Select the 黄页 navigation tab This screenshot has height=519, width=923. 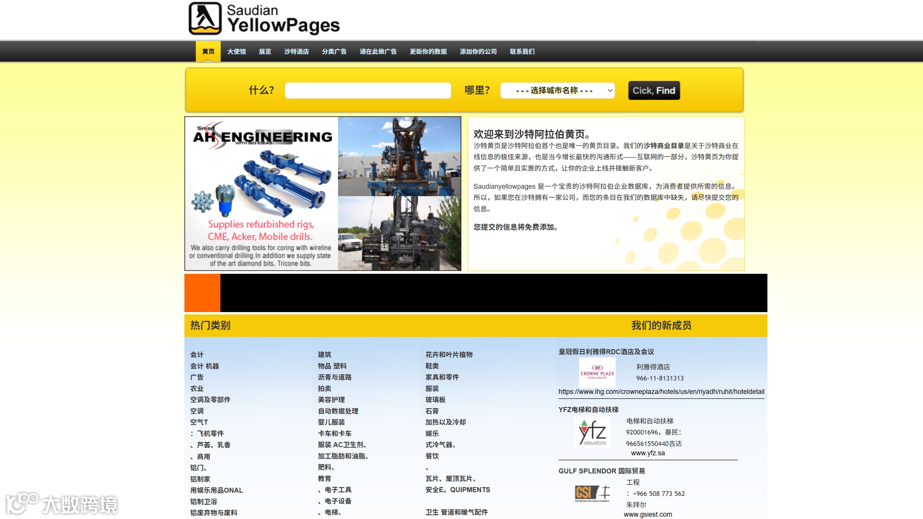208,51
